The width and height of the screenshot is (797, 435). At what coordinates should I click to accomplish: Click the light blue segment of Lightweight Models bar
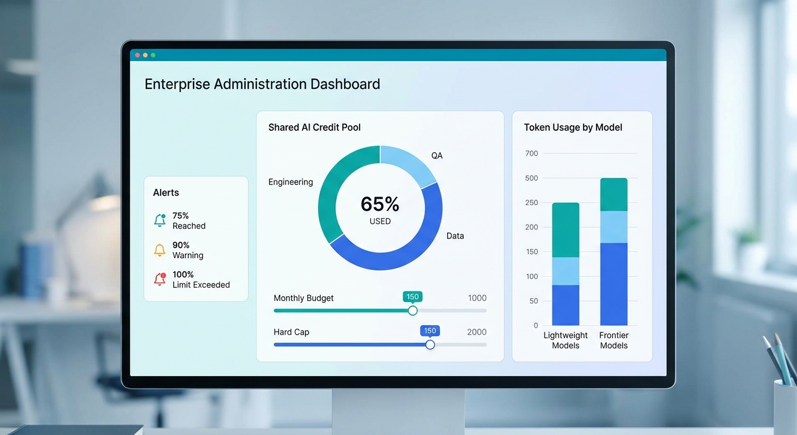coord(566,271)
